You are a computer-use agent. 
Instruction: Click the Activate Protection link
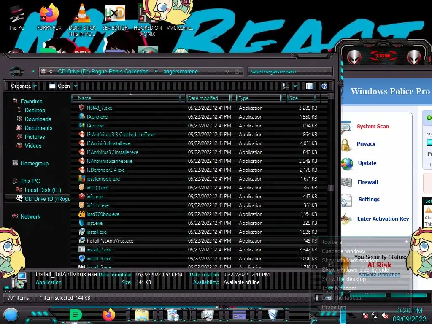point(379,274)
